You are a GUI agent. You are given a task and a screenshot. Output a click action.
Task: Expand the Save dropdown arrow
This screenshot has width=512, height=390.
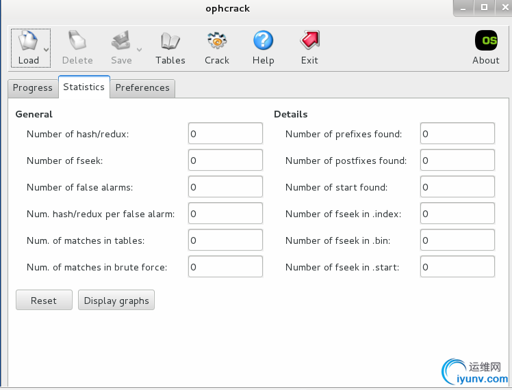tap(139, 49)
